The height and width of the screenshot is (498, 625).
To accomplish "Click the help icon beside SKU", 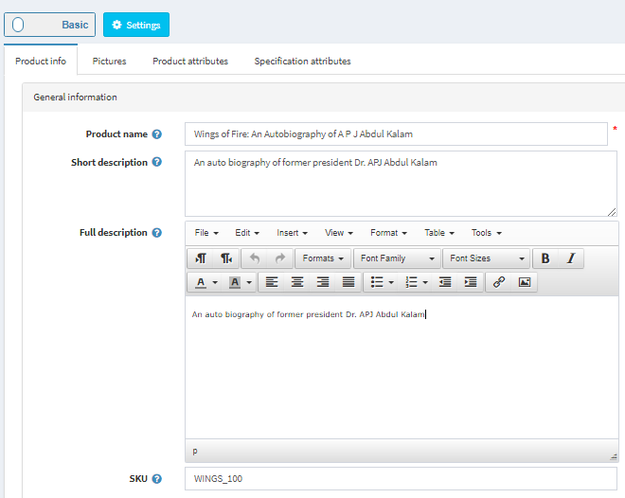I will [157, 479].
